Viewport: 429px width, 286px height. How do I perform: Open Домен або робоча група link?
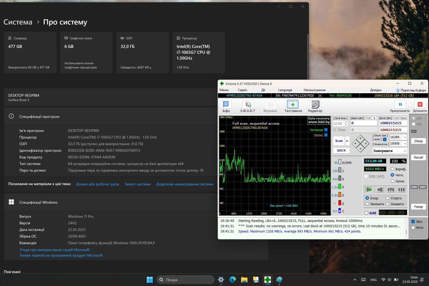click(97, 184)
